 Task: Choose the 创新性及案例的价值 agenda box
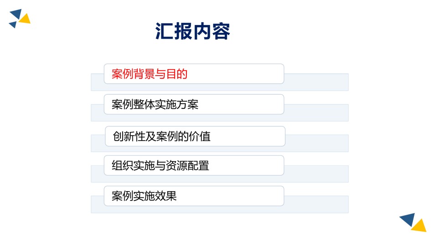[195, 136]
